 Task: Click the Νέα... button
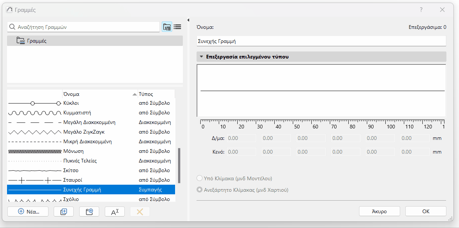(x=28, y=212)
